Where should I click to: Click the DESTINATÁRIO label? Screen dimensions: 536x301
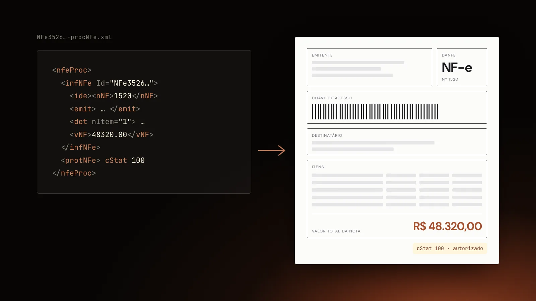[x=327, y=135]
